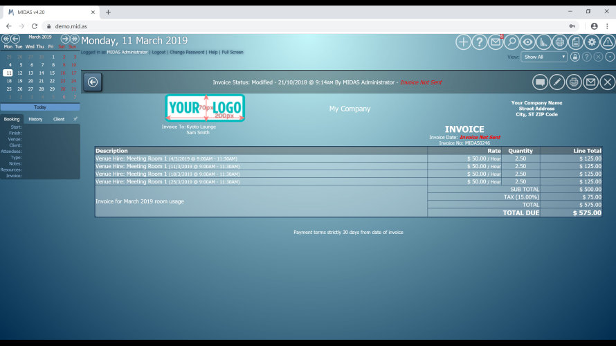Open the invoicing document icon
616x346 pixels.
[576, 42]
